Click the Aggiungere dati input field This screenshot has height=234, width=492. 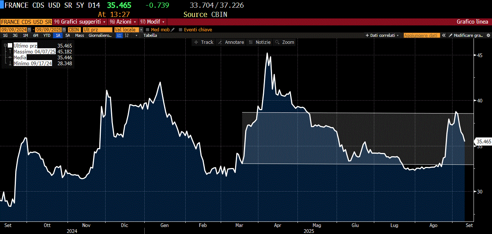click(x=422, y=35)
